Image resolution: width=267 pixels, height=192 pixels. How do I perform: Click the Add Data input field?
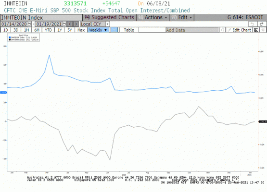coord(192,30)
